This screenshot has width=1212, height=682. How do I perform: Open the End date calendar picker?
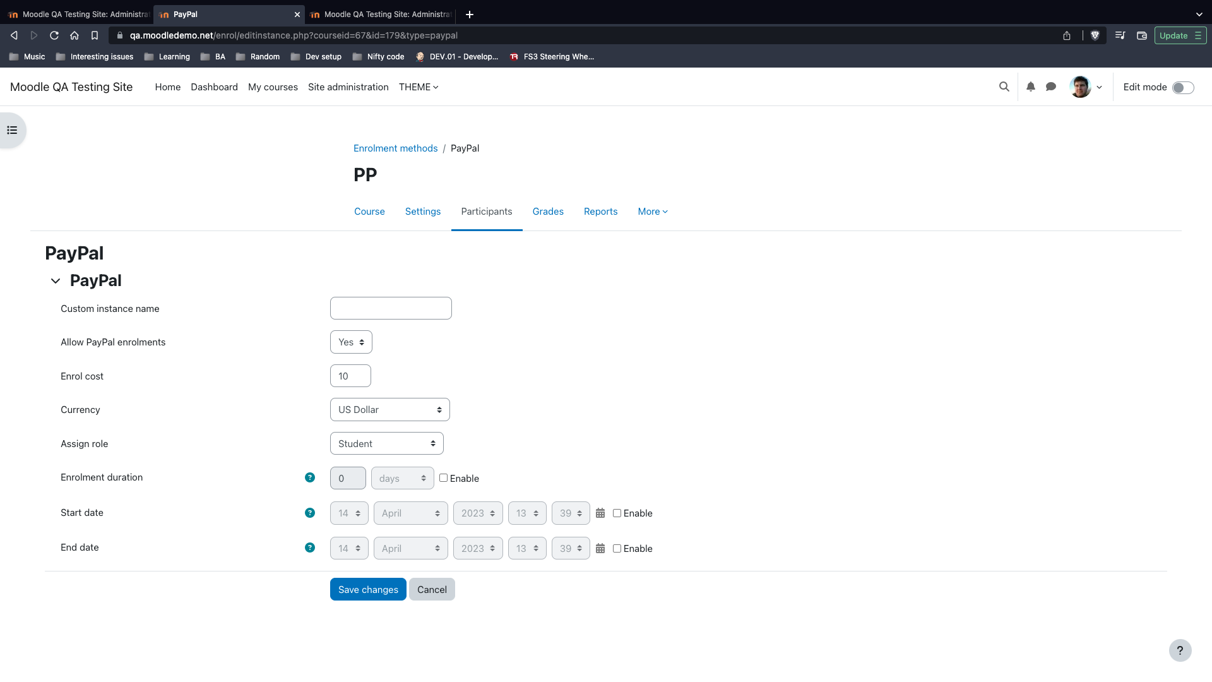600,549
